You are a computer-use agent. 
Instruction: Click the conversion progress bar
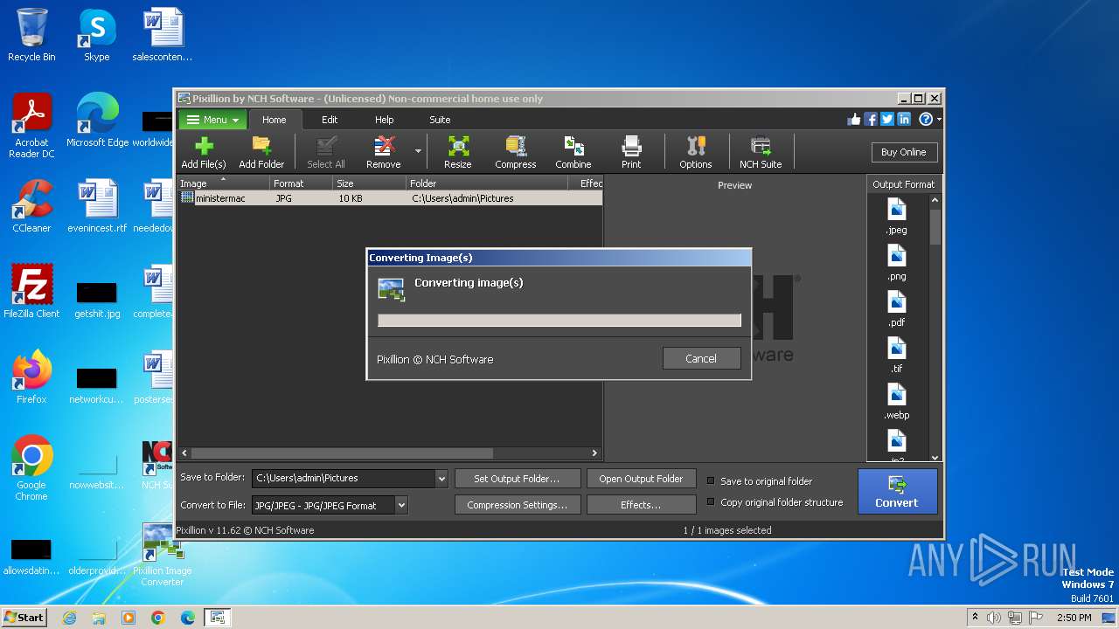559,321
